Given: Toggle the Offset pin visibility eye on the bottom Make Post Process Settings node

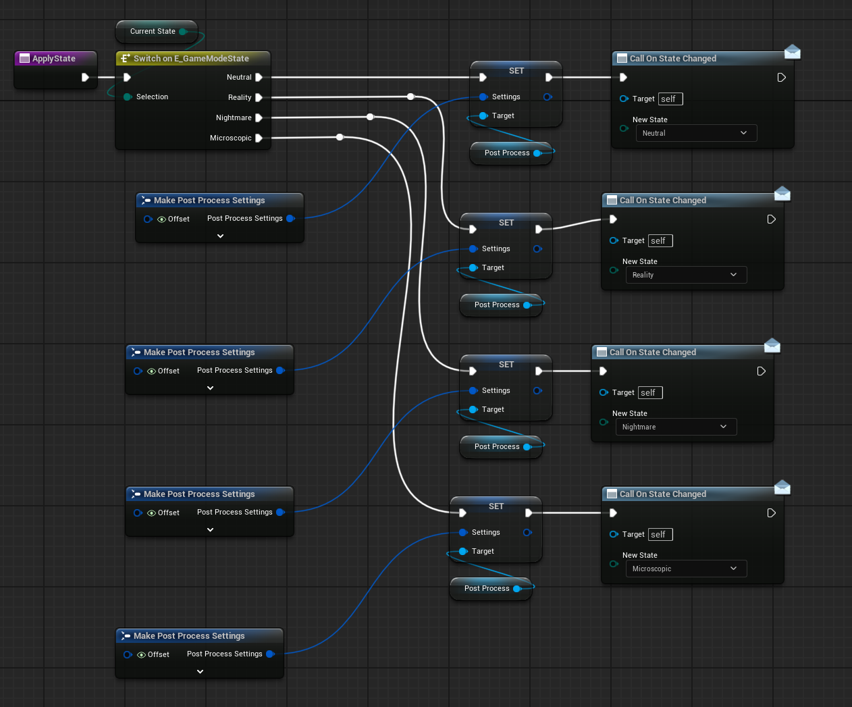Looking at the screenshot, I should [140, 654].
